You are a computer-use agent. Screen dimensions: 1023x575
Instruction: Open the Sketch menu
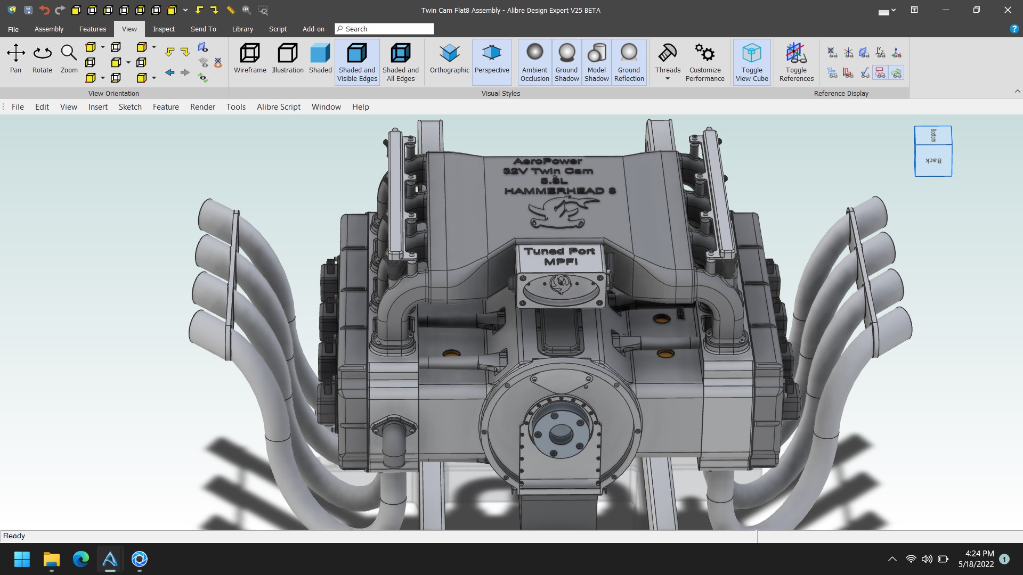click(x=130, y=107)
